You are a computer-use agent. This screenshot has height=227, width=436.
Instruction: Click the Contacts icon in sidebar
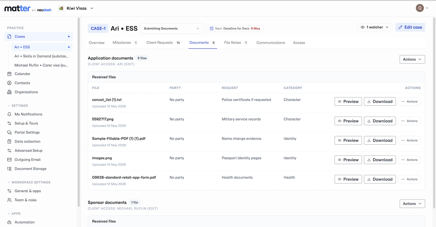(x=9, y=83)
